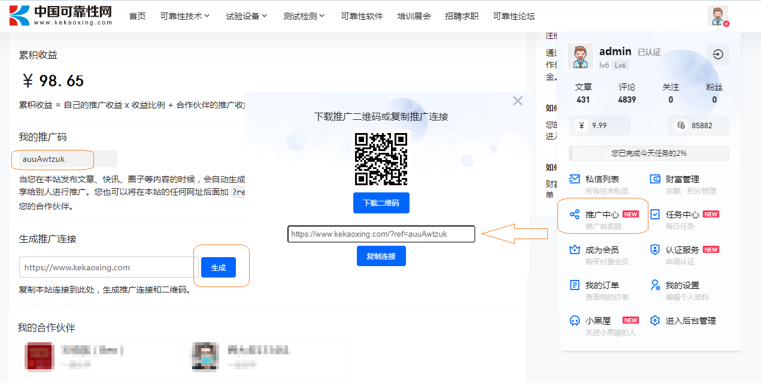This screenshot has width=761, height=383.
Task: Click the ￥98.65 earnings amount
Action: click(53, 80)
